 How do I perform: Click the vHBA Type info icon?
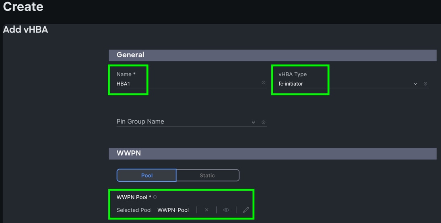point(425,84)
